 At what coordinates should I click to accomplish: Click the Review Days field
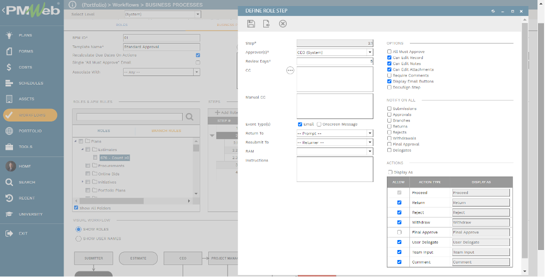click(335, 61)
